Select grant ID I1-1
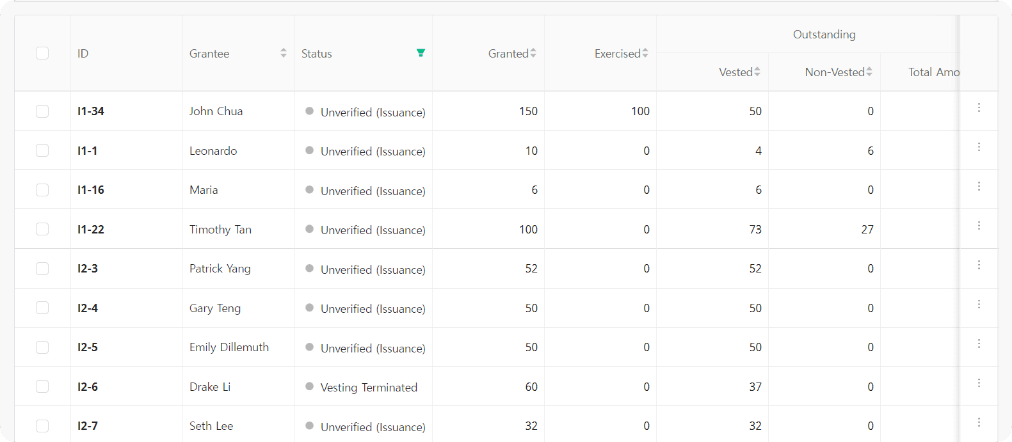The image size is (1012, 442). (87, 151)
